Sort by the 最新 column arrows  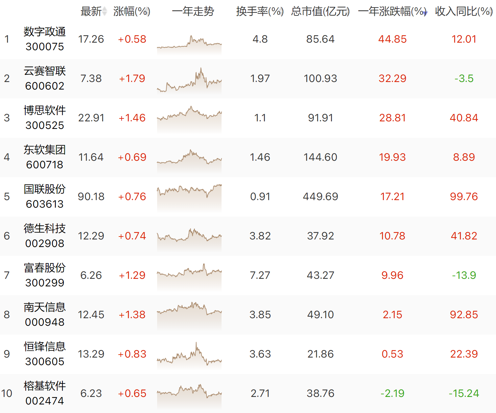(105, 11)
